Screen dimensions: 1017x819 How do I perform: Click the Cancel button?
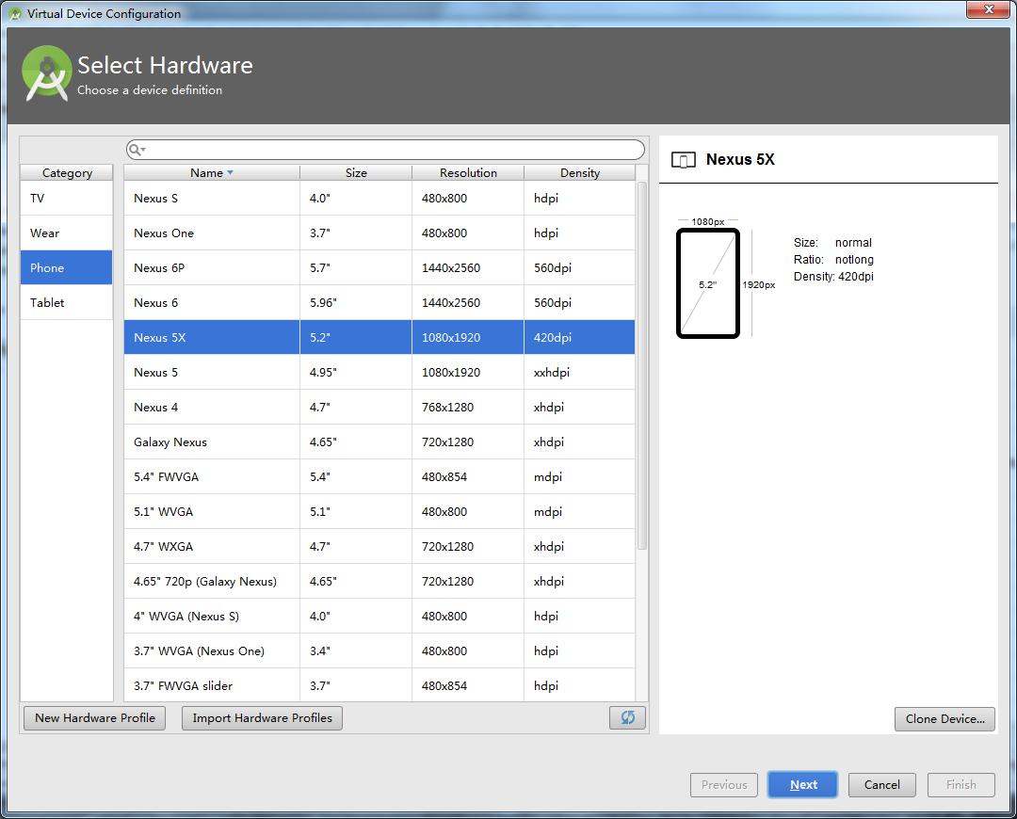tap(882, 784)
